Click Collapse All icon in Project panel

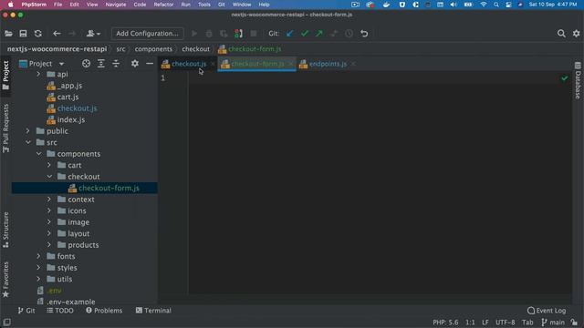[x=116, y=64]
